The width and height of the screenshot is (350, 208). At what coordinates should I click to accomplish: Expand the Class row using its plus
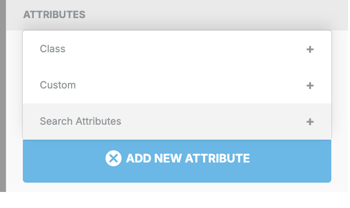tap(310, 49)
